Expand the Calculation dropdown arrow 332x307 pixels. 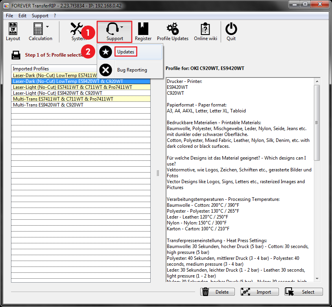48,27
